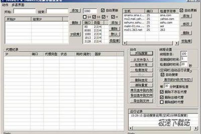Click the 删除选定 button
This screenshot has height=134, width=201.
tap(141, 80)
